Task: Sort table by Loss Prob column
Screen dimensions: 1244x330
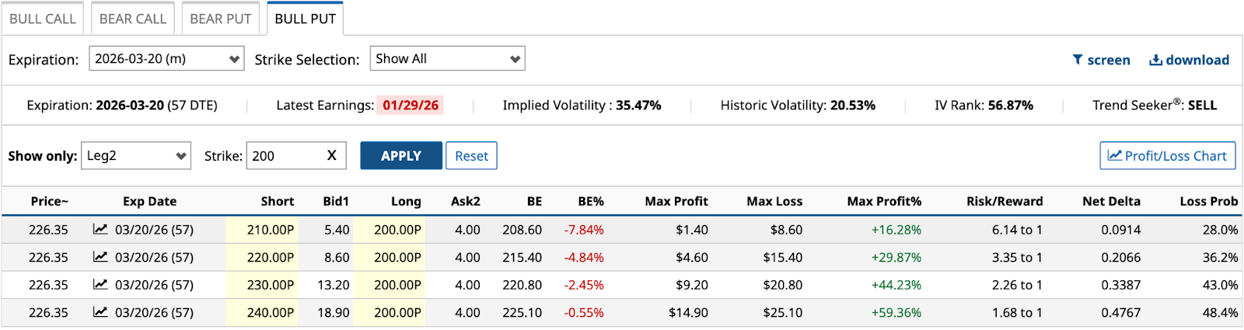Action: (1208, 201)
